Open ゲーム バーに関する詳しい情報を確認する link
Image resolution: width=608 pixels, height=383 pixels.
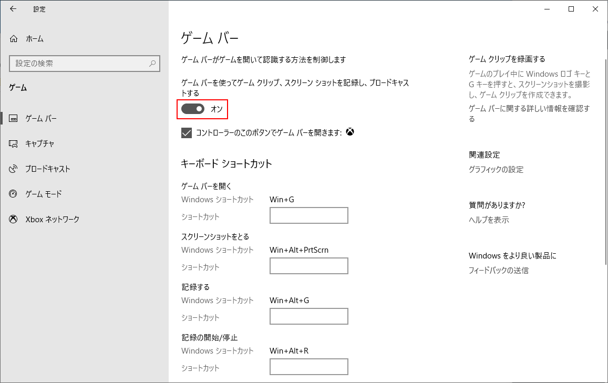(529, 113)
